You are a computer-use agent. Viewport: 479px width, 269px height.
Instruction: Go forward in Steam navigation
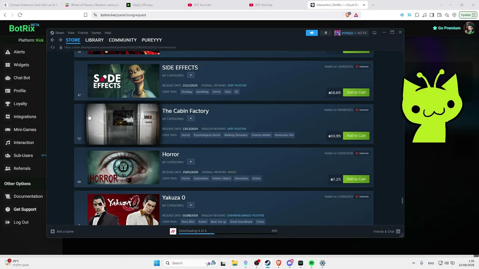[60, 40]
